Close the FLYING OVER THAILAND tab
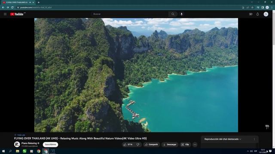Screen dimensions: 275x154 pyautogui.click(x=34, y=3)
